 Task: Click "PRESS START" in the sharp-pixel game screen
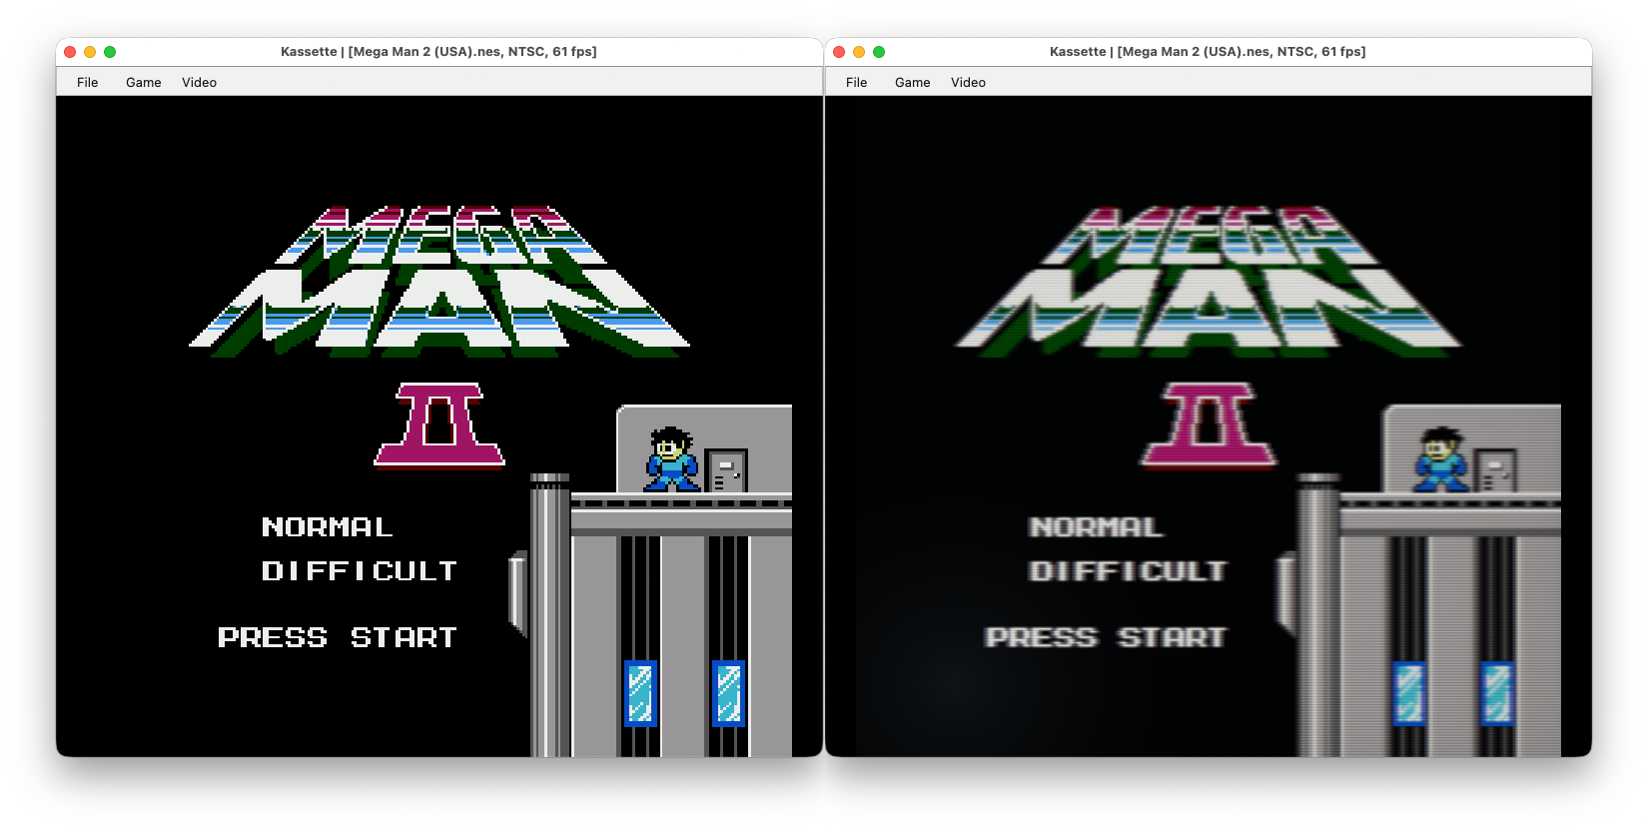coord(338,637)
